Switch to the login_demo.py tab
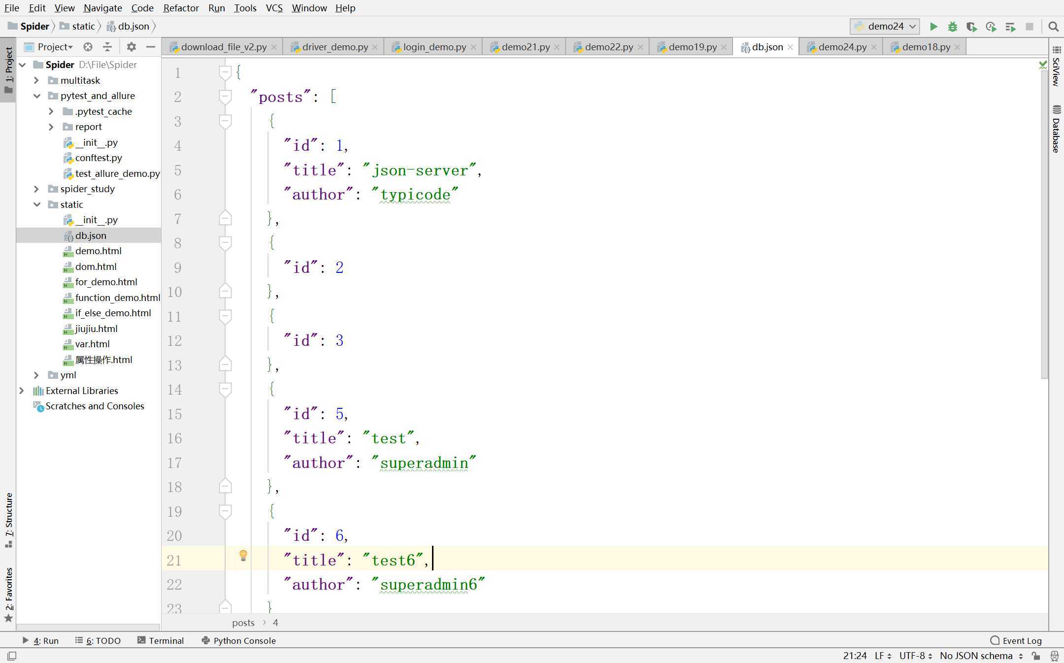Viewport: 1064px width, 663px height. (434, 47)
